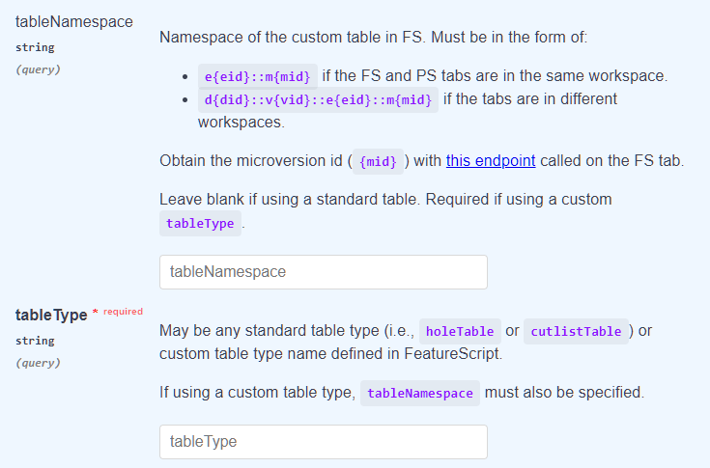Click the holeTable code tag
The width and height of the screenshot is (710, 468).
coord(460,331)
